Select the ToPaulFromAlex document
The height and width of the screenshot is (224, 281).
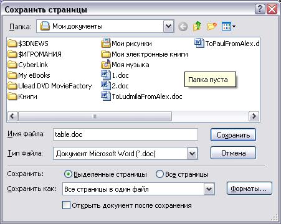227,44
